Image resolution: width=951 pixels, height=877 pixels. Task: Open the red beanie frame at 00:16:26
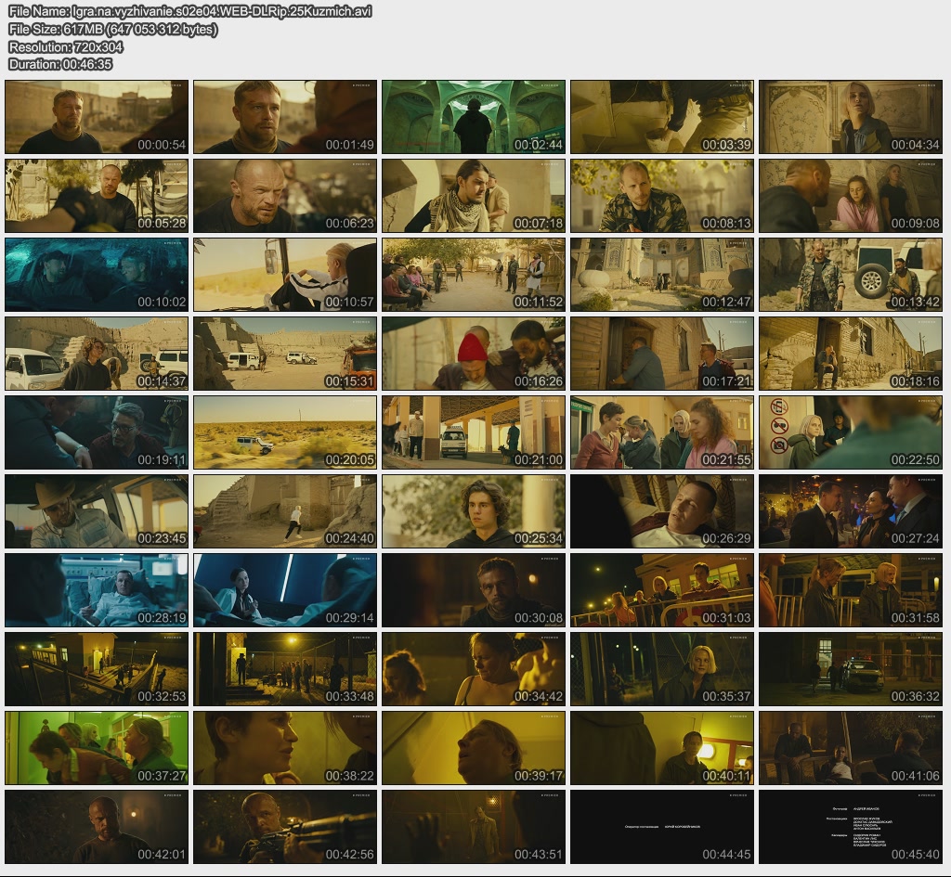coord(474,354)
